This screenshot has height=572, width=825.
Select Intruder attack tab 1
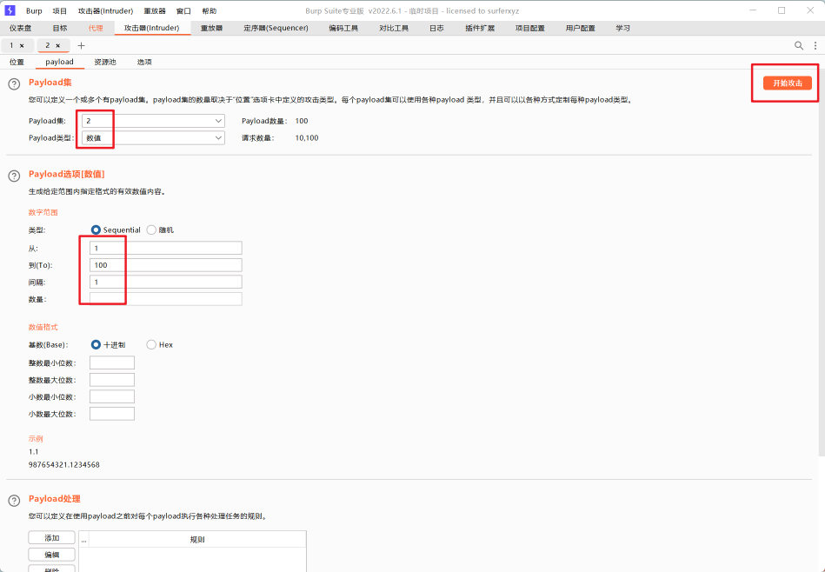pos(11,46)
